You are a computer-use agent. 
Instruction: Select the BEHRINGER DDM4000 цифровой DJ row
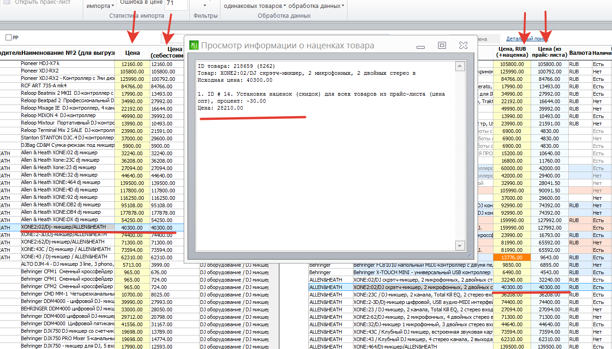point(67,309)
